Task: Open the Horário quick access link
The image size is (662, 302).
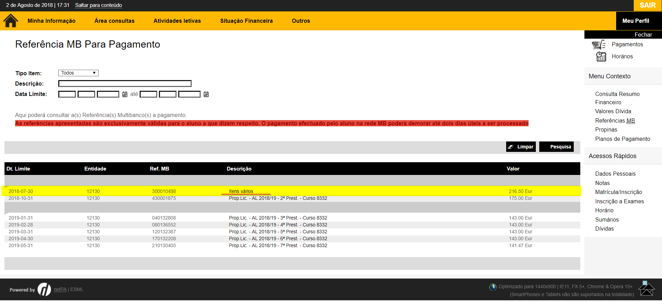Action: tap(604, 210)
